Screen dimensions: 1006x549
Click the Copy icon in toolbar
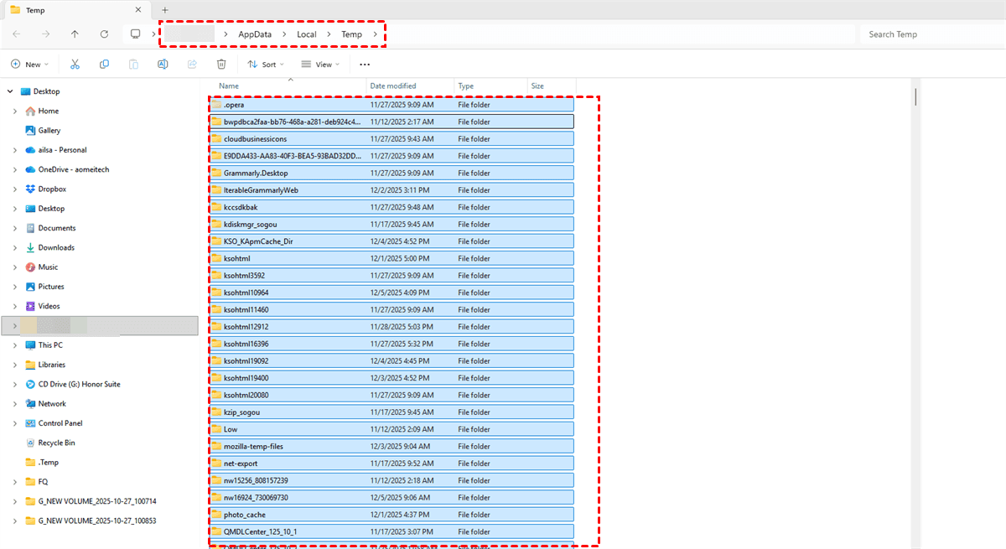(104, 65)
